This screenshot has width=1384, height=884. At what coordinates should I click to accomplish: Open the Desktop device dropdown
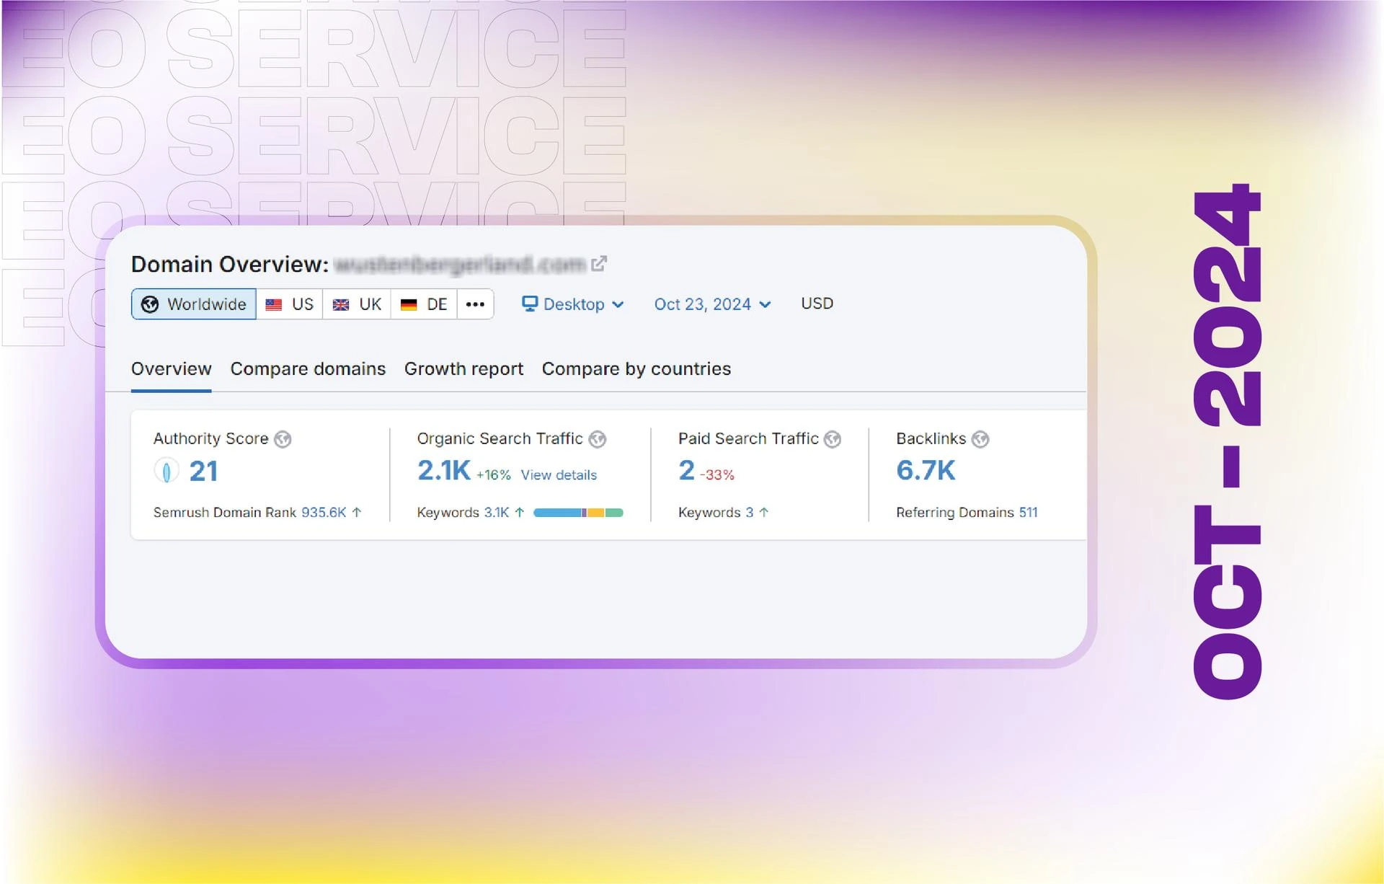pos(573,304)
